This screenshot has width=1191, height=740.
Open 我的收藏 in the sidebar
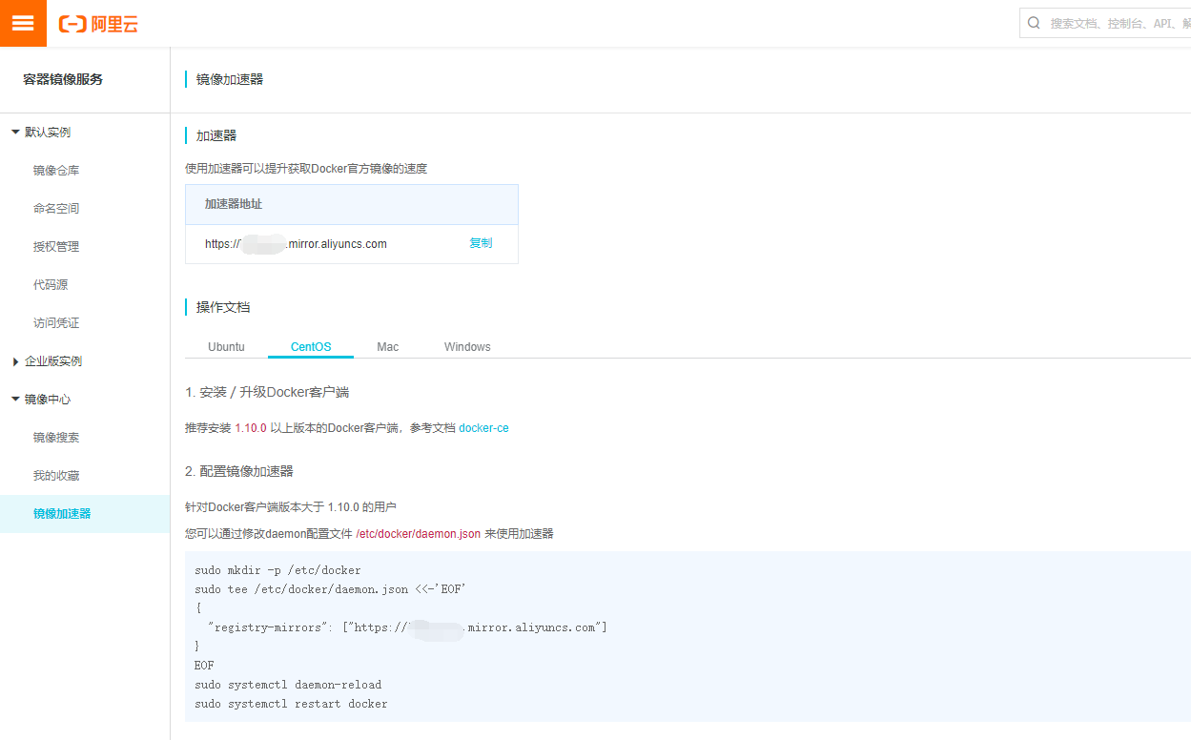[56, 476]
